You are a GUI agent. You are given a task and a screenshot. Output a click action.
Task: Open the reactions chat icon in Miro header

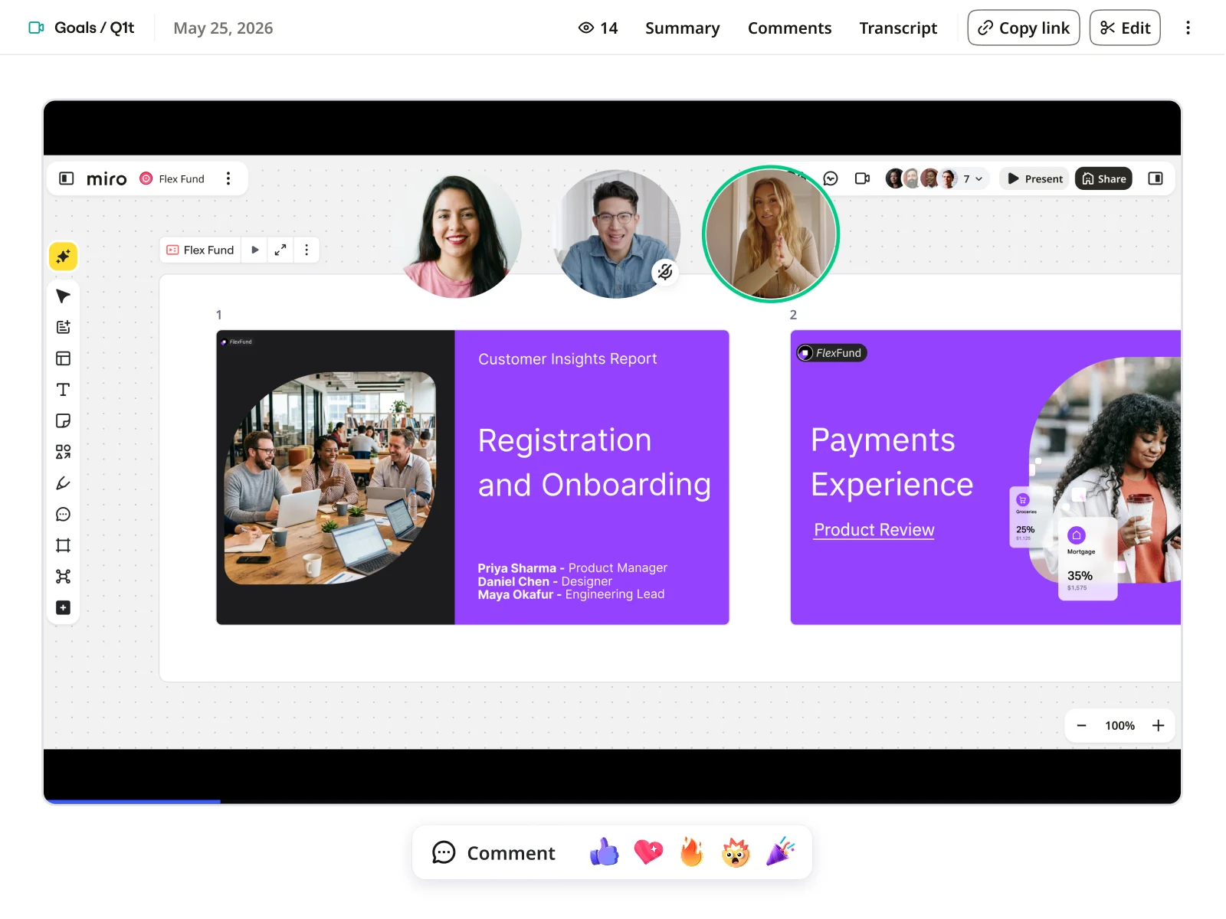coord(831,178)
